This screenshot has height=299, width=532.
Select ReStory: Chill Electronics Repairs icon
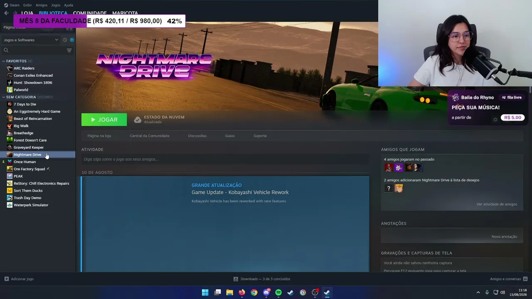(10, 184)
